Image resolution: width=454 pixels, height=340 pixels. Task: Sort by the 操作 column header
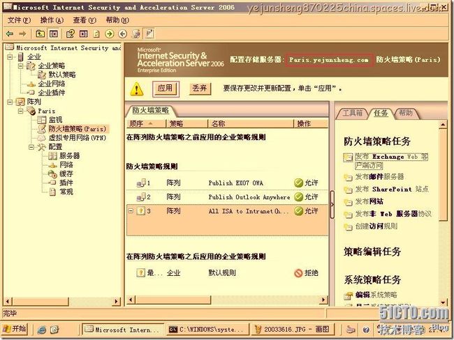click(311, 123)
